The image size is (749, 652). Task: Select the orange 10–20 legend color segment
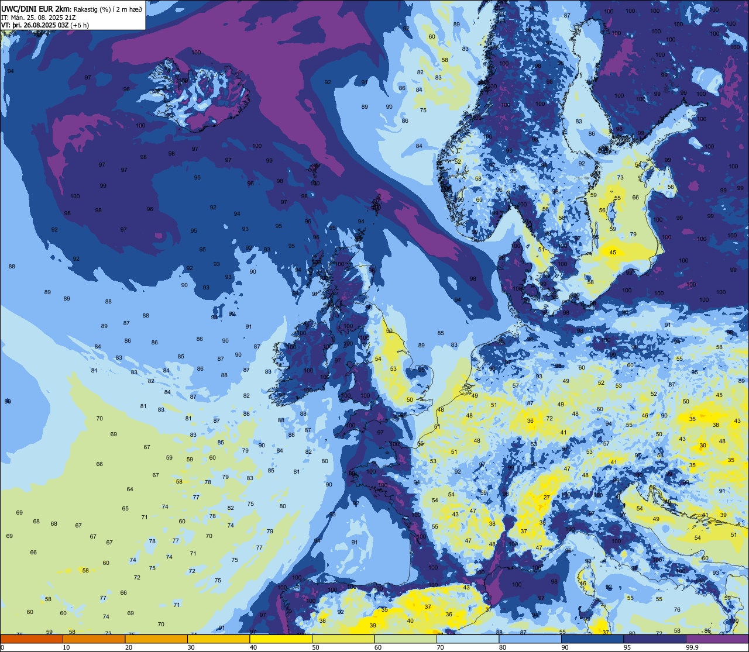[94, 639]
